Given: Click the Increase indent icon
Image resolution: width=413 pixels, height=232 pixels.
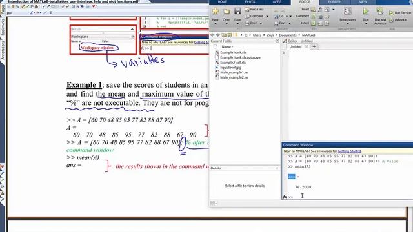Looking at the screenshot, I should 321,23.
